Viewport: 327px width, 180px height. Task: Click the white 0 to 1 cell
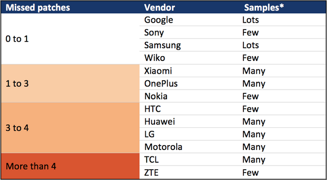[x=70, y=39]
